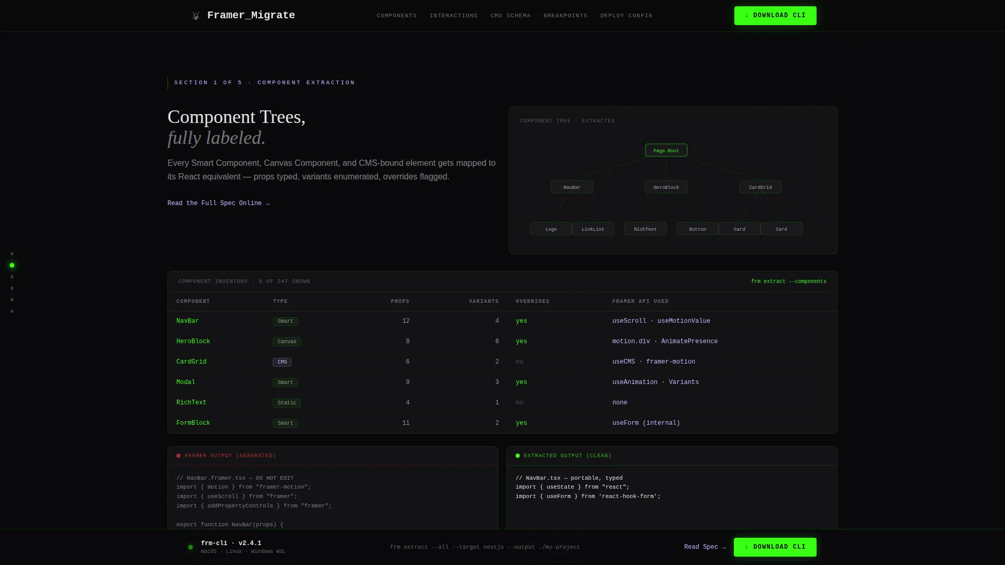1005x565 pixels.
Task: Click useForm (internal) cell
Action: click(x=646, y=423)
